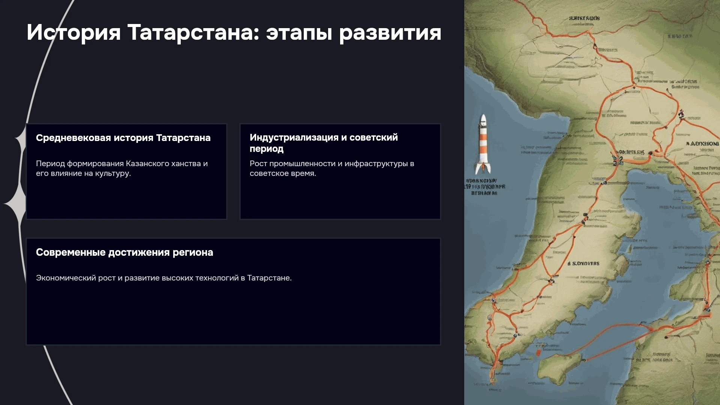Viewport: 720px width, 405px height.
Task: Click the 'Современные достижения региона' heading
Action: [124, 252]
